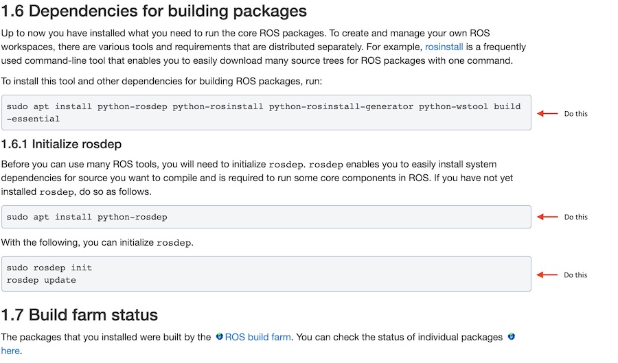Click the globe icon after "individual packages"
The width and height of the screenshot is (618, 363).
pos(511,337)
